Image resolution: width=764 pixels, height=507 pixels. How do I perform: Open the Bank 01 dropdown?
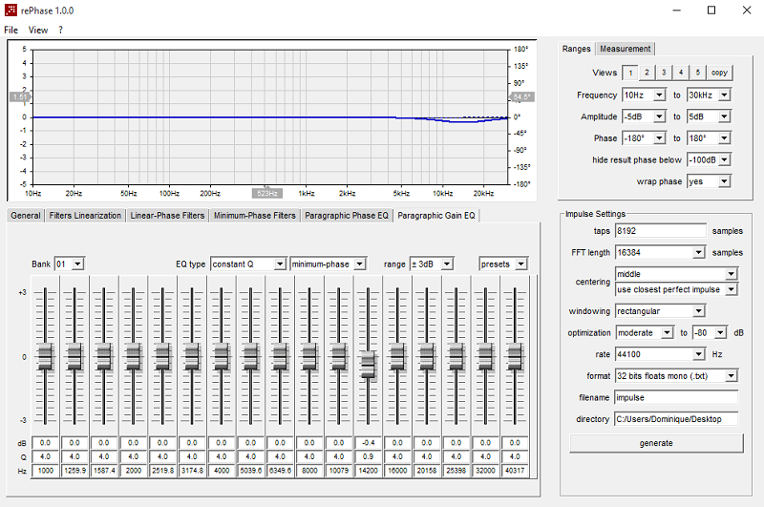[x=70, y=264]
